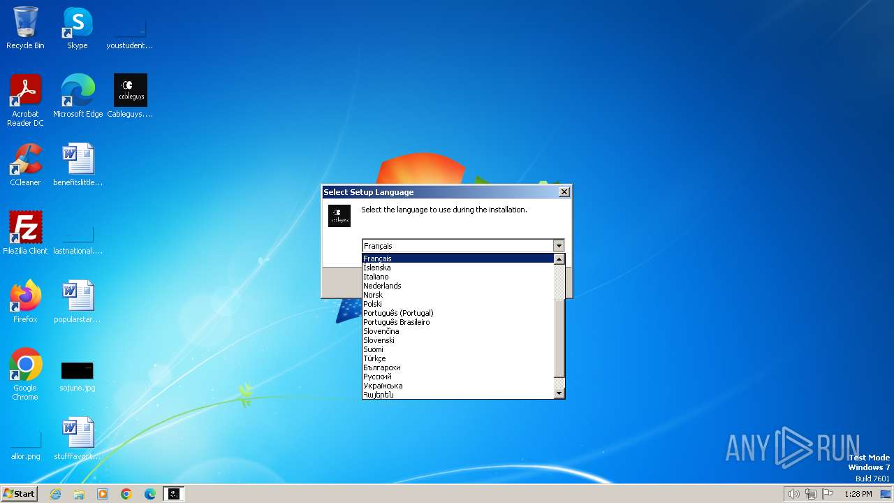
Task: Open Skype desktop shortcut
Action: pos(78,28)
